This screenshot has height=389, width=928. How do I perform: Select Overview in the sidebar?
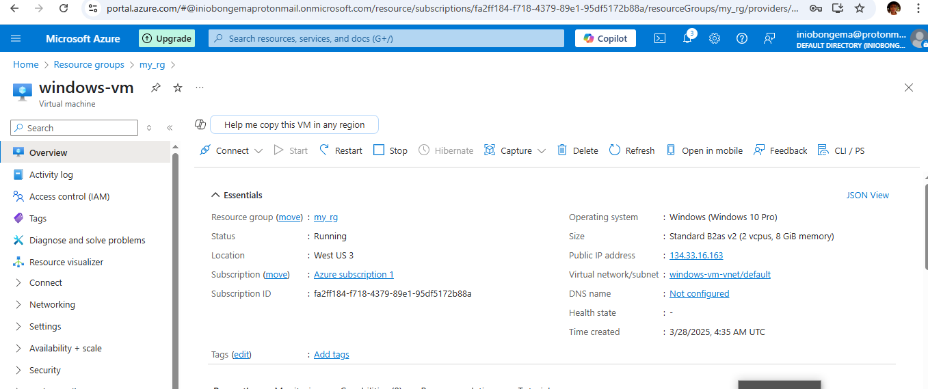tap(85, 152)
